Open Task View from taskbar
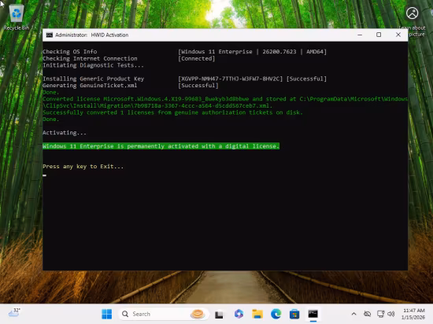 pos(219,314)
